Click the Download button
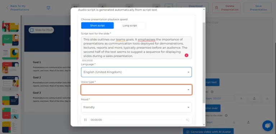Image resolution: width=276 pixels, height=134 pixels. click(193, 8)
